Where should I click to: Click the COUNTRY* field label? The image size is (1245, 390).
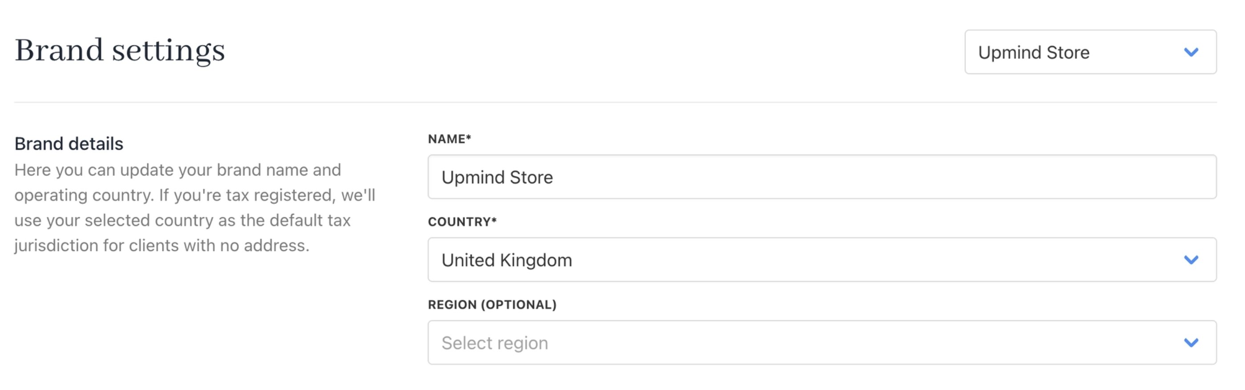(x=462, y=222)
